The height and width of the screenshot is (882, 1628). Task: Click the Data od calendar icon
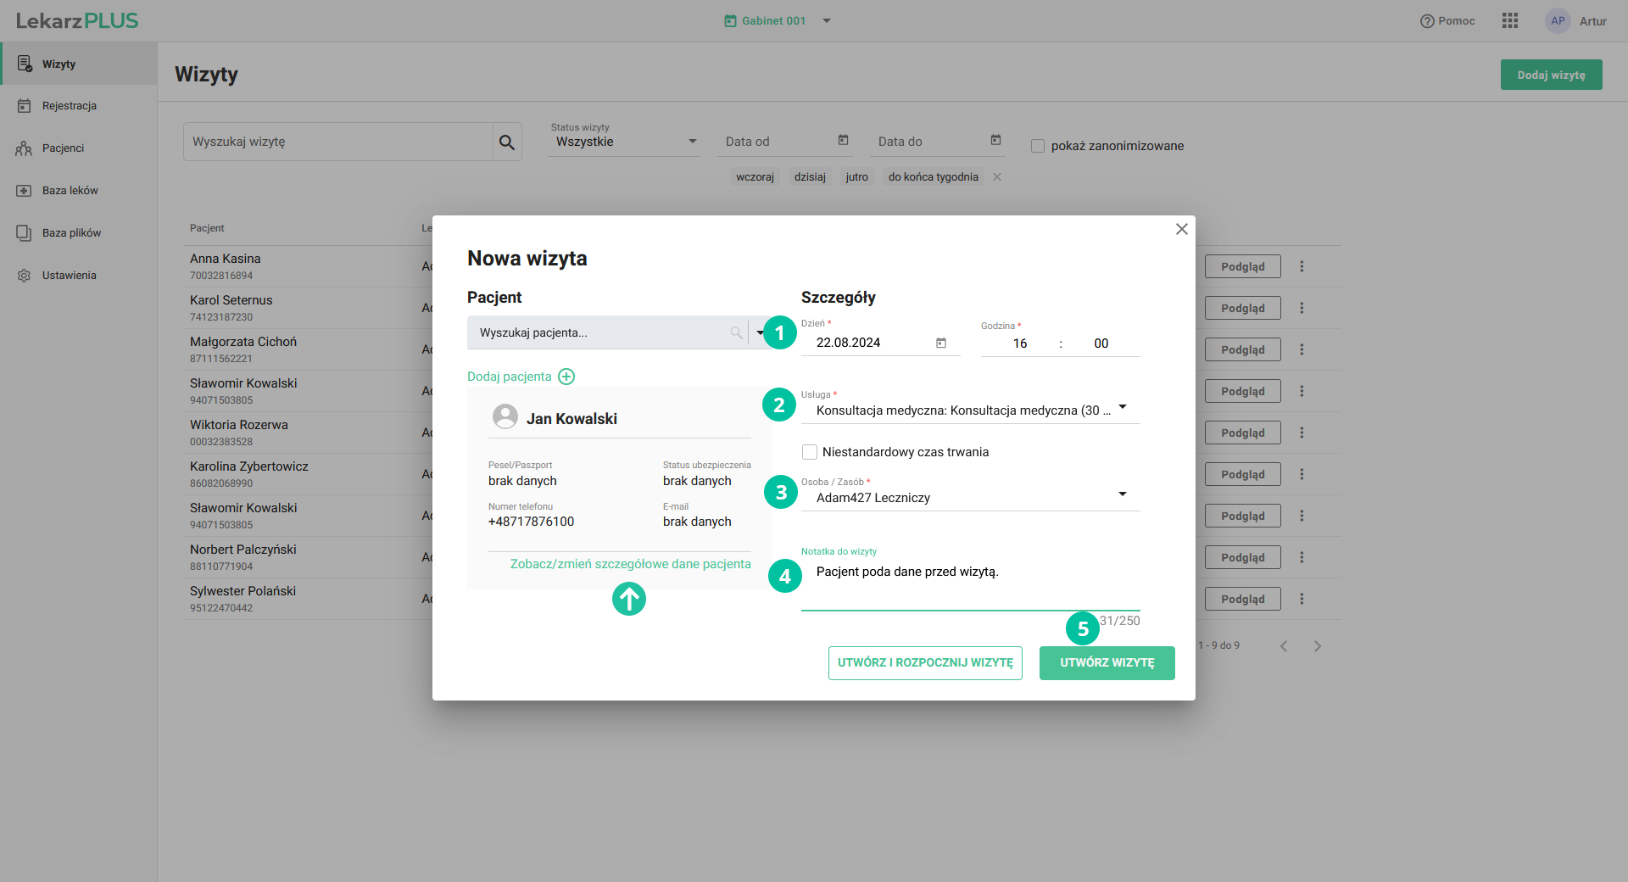pos(843,141)
